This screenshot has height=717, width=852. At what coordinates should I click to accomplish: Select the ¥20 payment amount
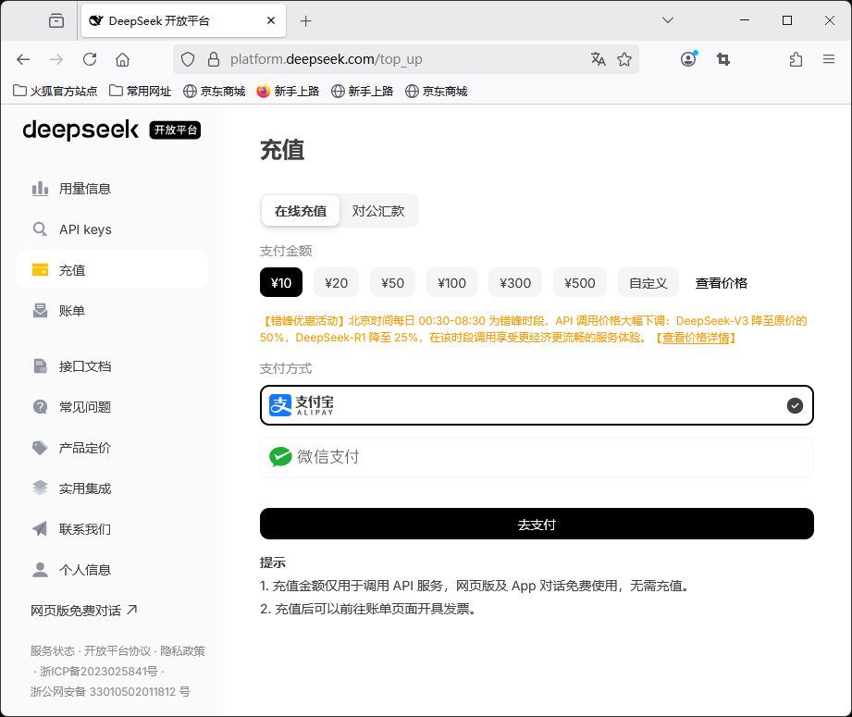(337, 283)
